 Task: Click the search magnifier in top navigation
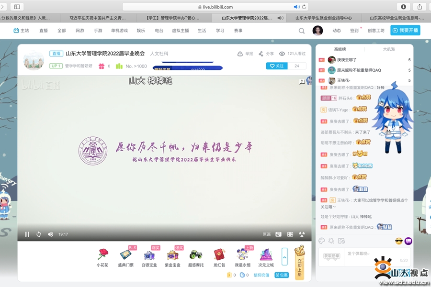[302, 31]
